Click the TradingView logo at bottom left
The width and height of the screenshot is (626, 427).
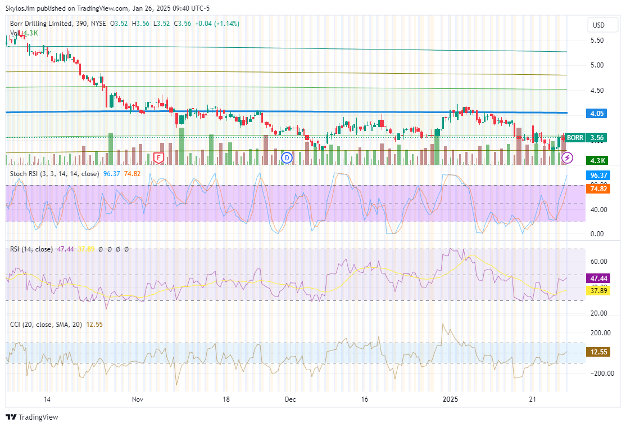point(33,417)
